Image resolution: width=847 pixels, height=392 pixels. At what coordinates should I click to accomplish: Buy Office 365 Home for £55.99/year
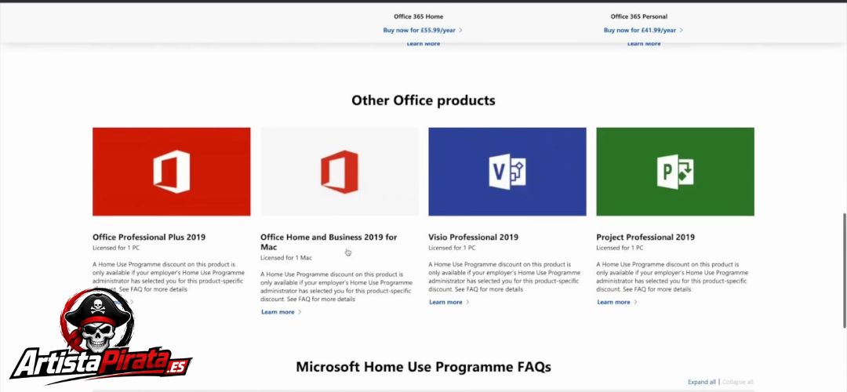point(419,31)
